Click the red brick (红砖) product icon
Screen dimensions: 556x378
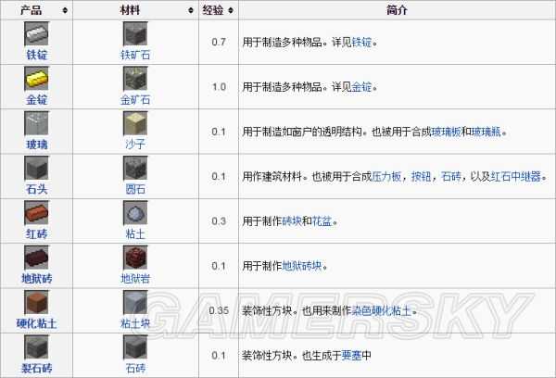[x=36, y=213]
